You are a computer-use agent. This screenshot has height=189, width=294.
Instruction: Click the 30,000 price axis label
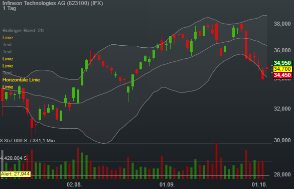(x=282, y=140)
